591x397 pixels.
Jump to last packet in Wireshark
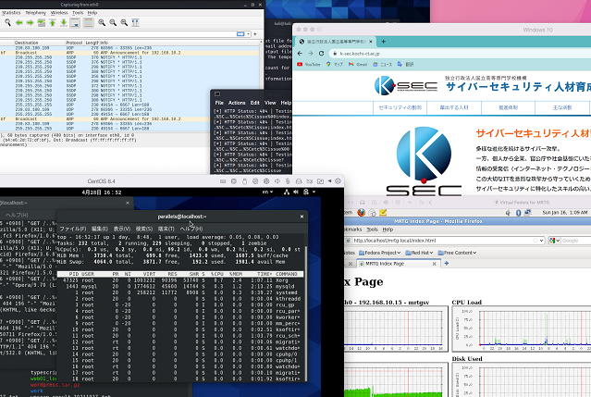pyautogui.click(x=64, y=22)
